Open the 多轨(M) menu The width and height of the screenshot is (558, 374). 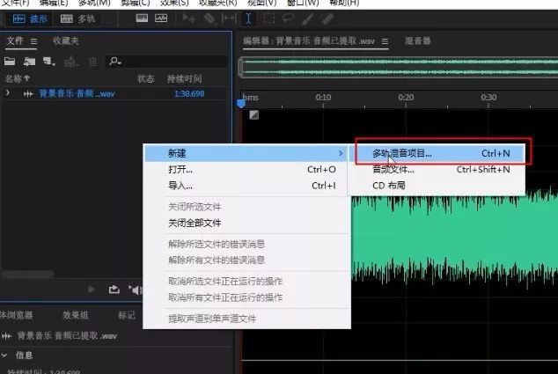pyautogui.click(x=94, y=4)
